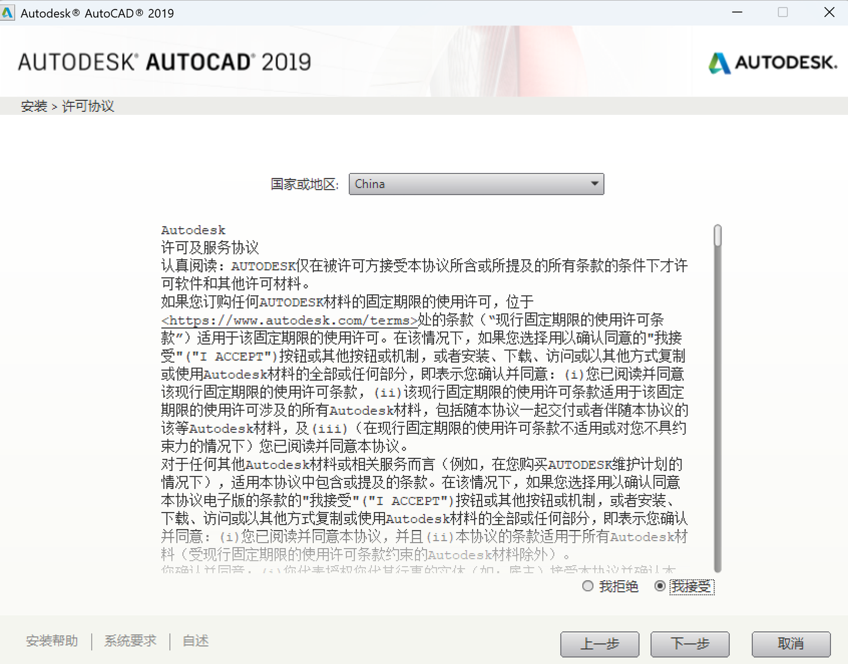Viewport: 848px width, 664px height.
Task: Open the 安装帮助 installation help link
Action: click(52, 641)
